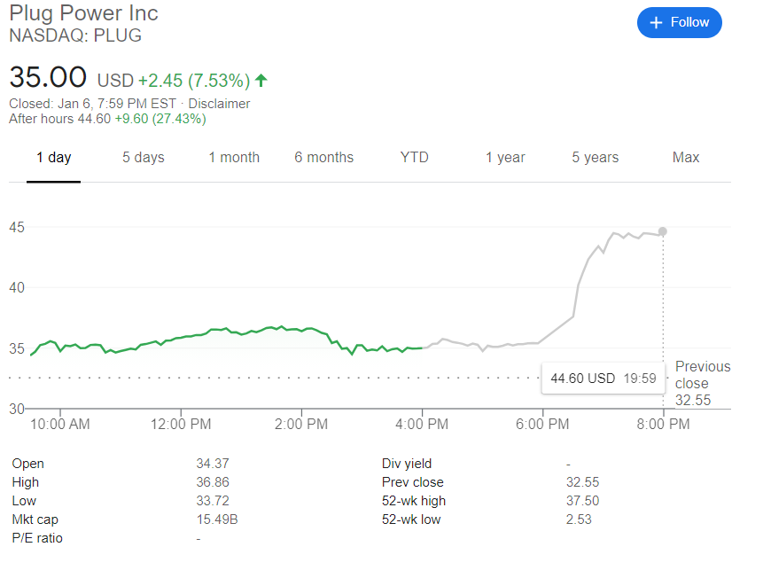Click the green up arrow icon
Image resolution: width=763 pixels, height=578 pixels.
261,81
